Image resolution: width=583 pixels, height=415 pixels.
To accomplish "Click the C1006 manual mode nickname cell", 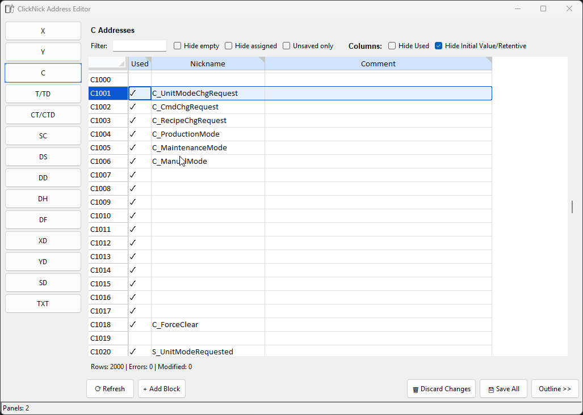I will [208, 161].
